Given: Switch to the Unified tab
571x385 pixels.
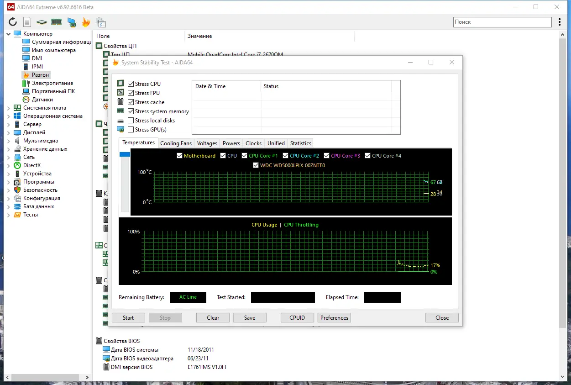Looking at the screenshot, I should point(276,143).
